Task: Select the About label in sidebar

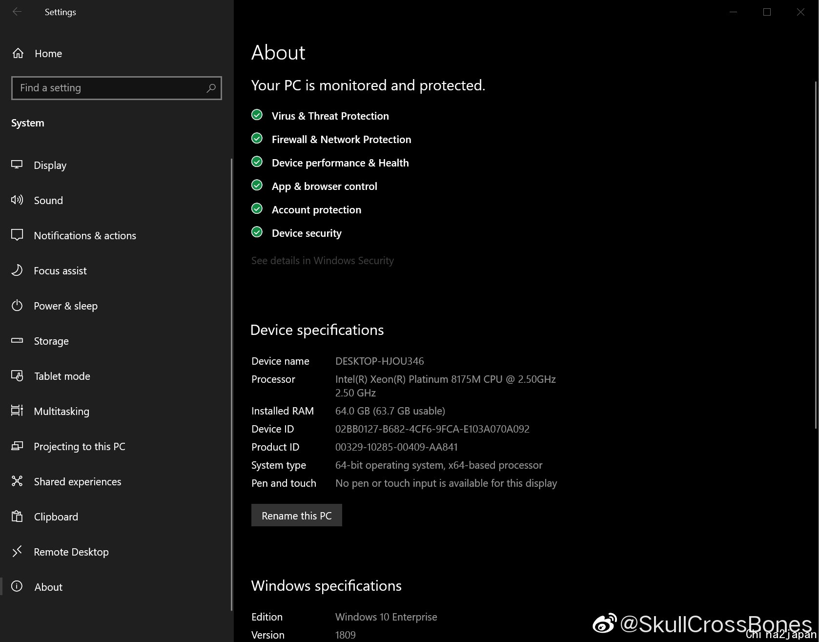Action: [x=48, y=587]
